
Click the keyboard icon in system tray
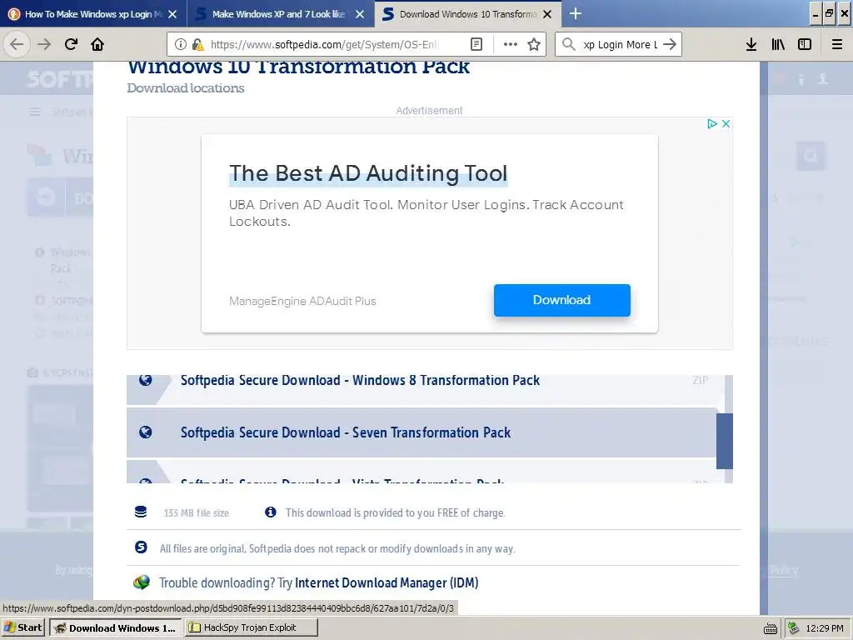pos(771,628)
